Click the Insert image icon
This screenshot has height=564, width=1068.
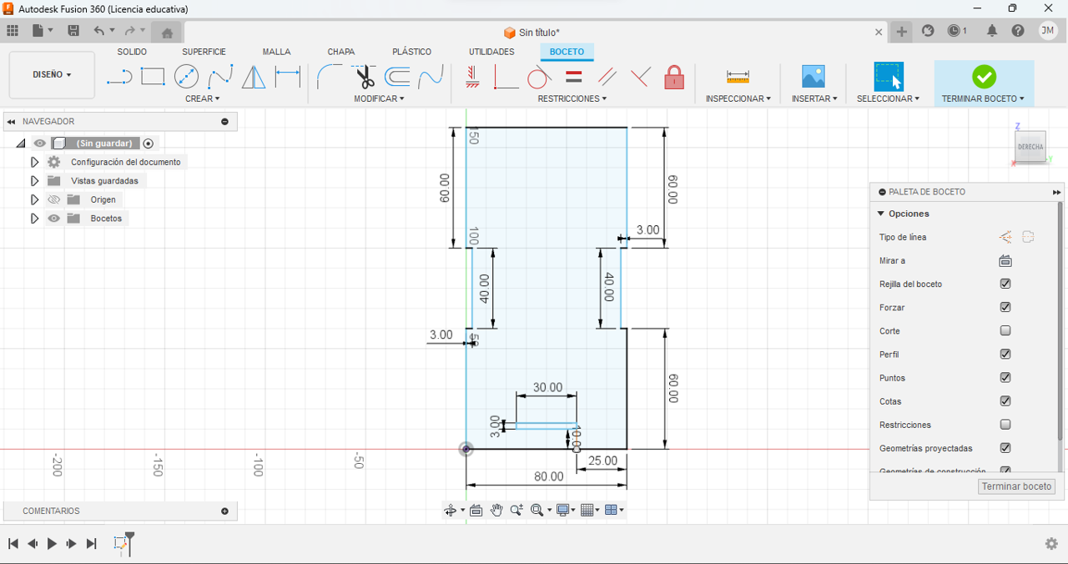click(814, 77)
